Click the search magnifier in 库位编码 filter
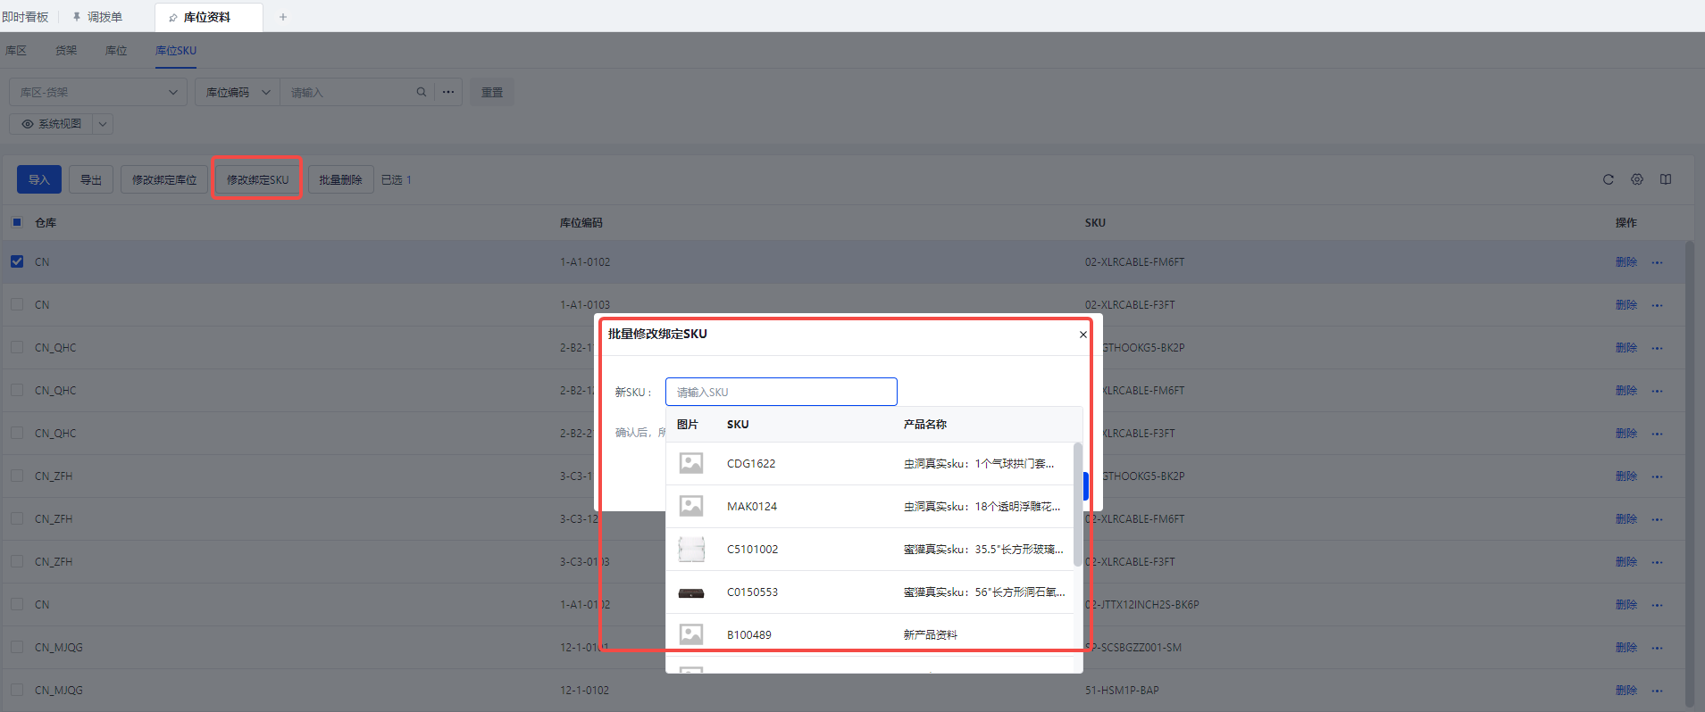 tap(422, 92)
